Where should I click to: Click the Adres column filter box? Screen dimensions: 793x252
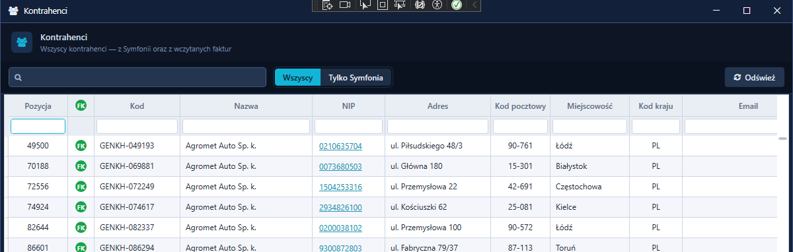[437, 126]
